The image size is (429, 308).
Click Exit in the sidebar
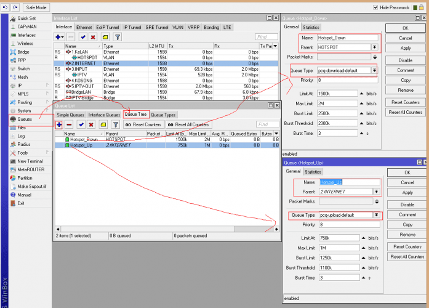point(21,203)
